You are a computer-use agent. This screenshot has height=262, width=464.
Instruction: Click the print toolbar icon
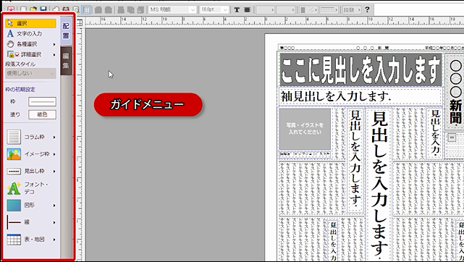pyautogui.click(x=56, y=9)
